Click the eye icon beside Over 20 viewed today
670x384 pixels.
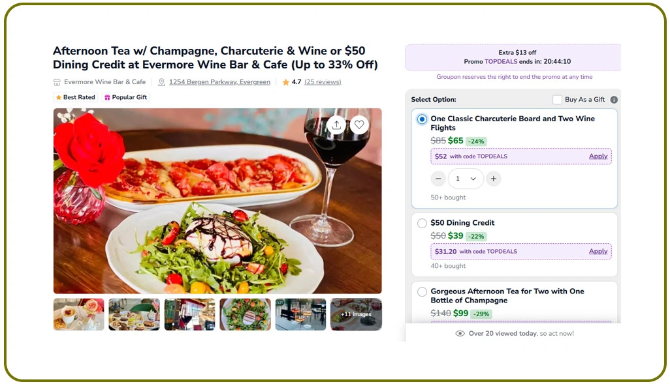pyautogui.click(x=460, y=333)
